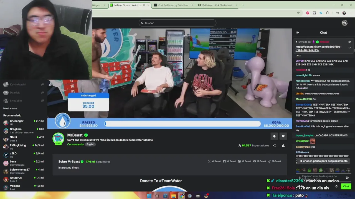Open the Dragkero recommended channel
This screenshot has height=199, width=355.
click(24, 131)
